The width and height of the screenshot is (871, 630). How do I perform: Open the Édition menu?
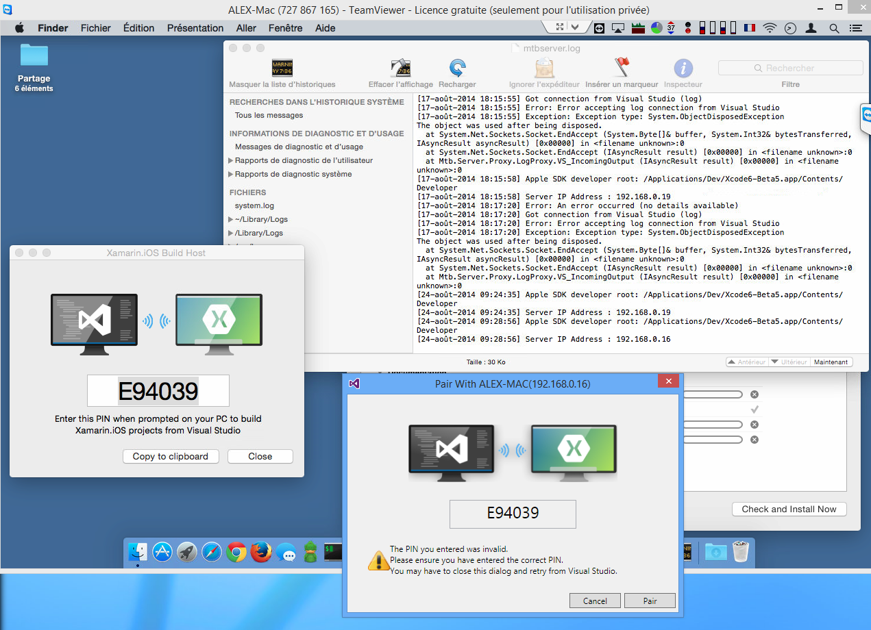tap(138, 28)
